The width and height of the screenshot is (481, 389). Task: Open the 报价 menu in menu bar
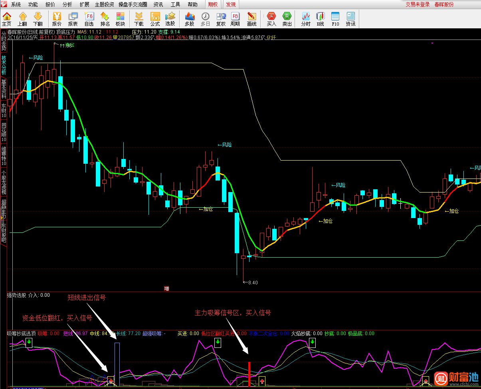point(50,5)
